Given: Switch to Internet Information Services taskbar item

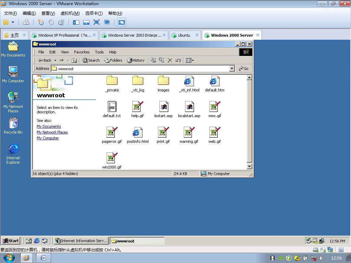Looking at the screenshot, I should click(81, 241).
